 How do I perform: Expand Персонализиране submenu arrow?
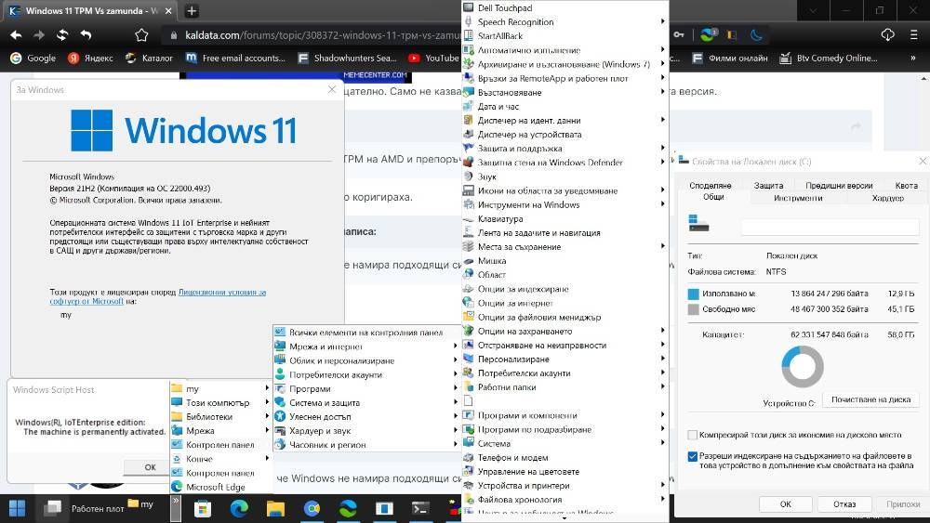[x=662, y=359]
